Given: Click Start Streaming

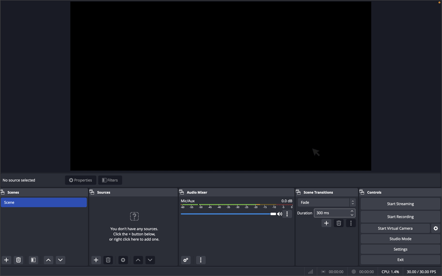Looking at the screenshot, I should pos(400,204).
